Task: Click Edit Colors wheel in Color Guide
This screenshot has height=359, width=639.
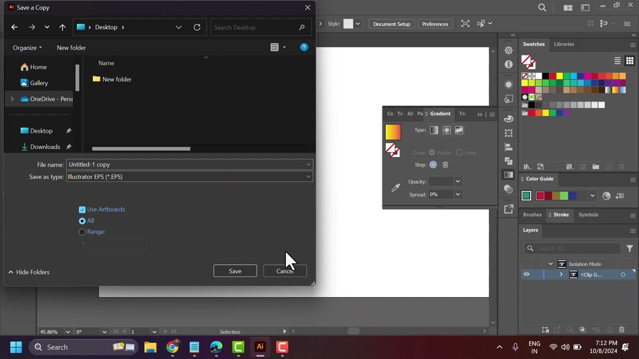Action: (606, 196)
